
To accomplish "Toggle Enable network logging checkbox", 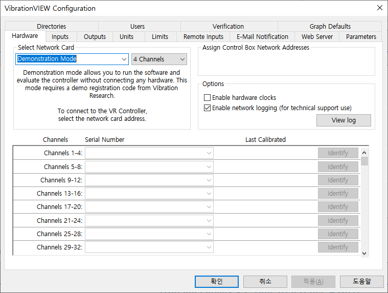I will 207,108.
